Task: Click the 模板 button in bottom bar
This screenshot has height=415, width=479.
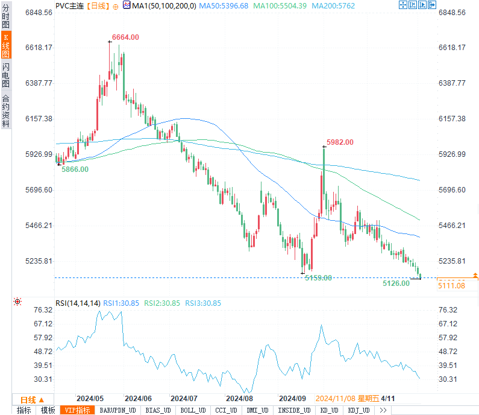Action: pos(48,410)
